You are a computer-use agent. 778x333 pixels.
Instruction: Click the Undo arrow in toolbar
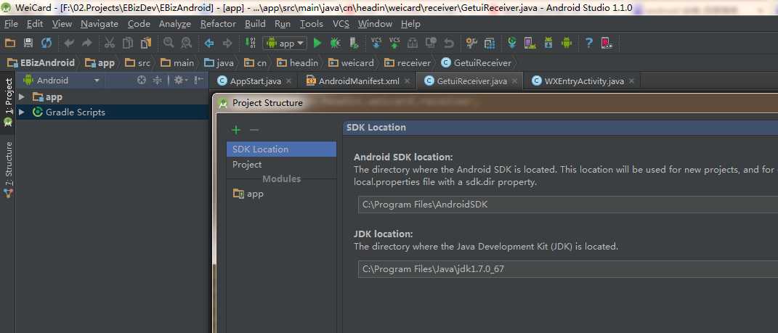(x=69, y=44)
